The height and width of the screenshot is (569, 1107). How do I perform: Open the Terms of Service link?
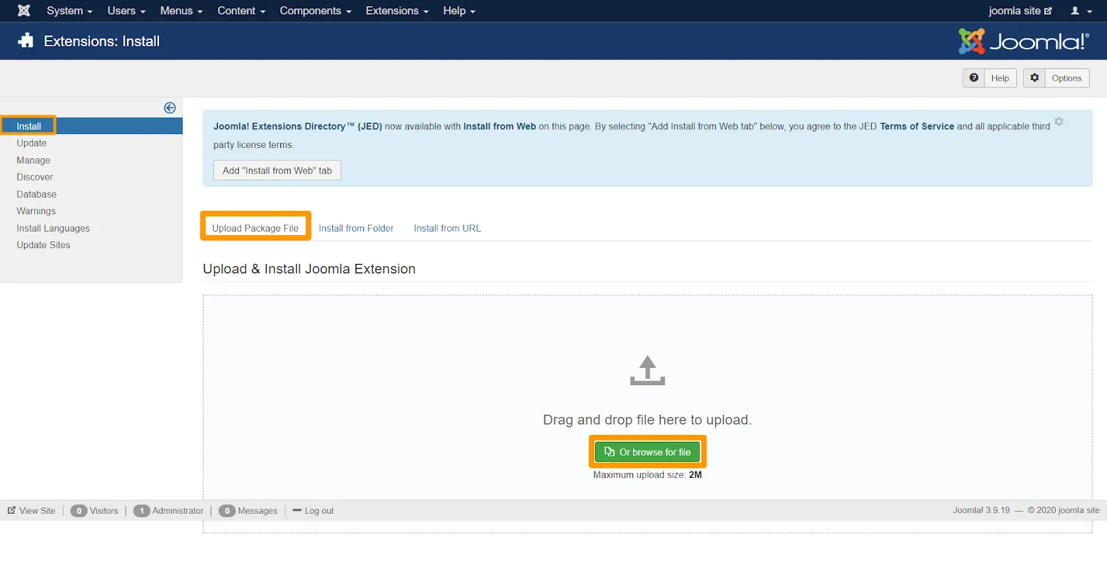[x=917, y=127]
